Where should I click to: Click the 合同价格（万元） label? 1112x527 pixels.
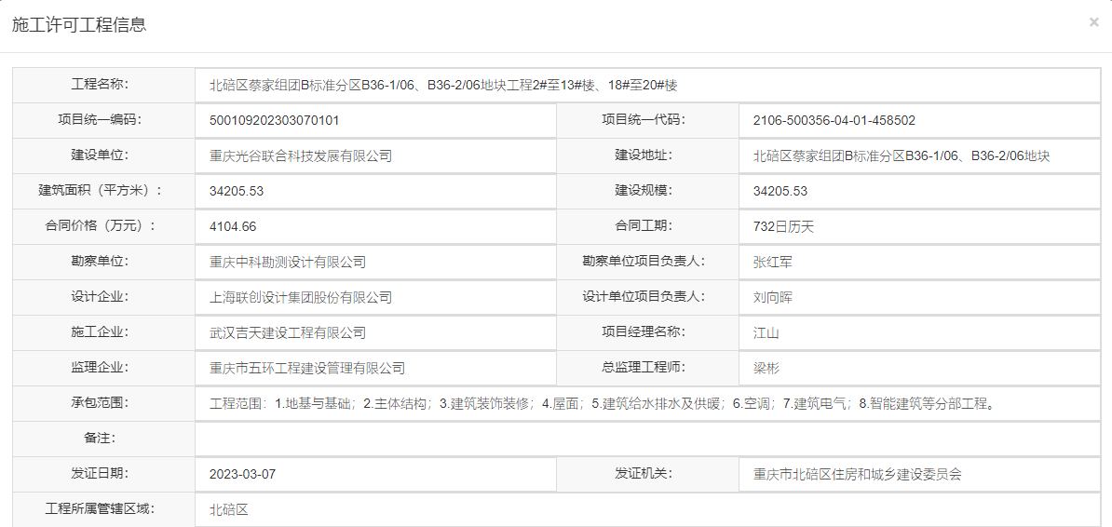pos(100,225)
